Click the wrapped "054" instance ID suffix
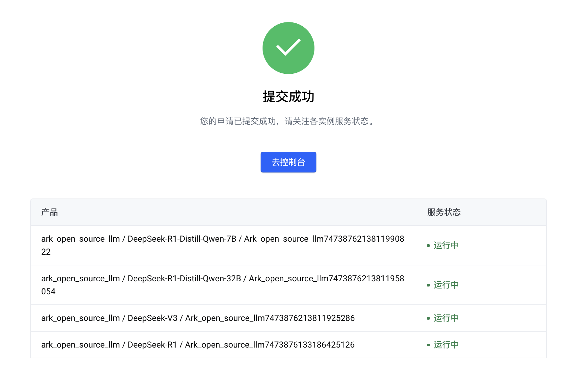The width and height of the screenshot is (577, 382). pyautogui.click(x=48, y=291)
